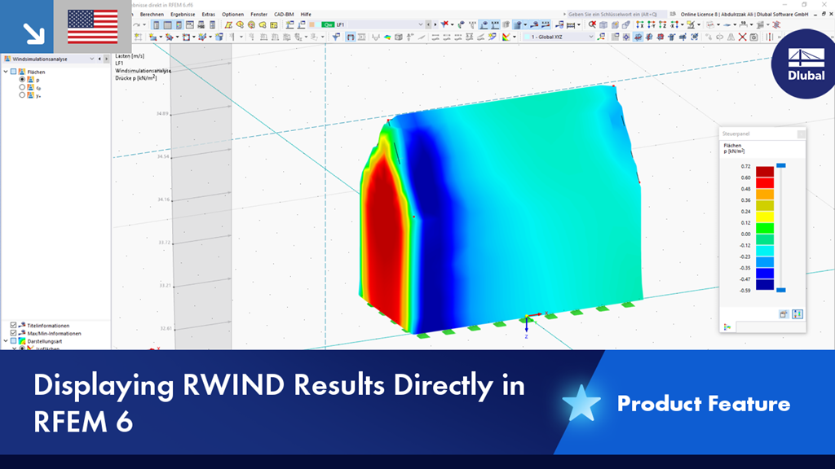This screenshot has width=835, height=469.
Task: Expand the Darstellungsart tree entry
Action: [6, 340]
